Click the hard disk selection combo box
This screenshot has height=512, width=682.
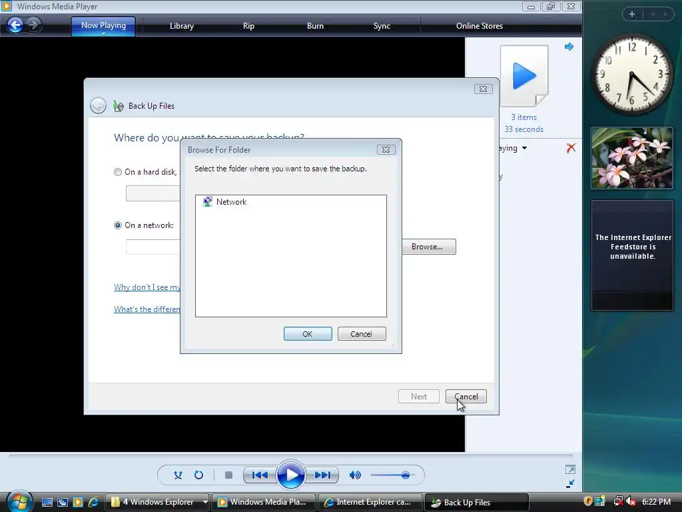pyautogui.click(x=153, y=193)
